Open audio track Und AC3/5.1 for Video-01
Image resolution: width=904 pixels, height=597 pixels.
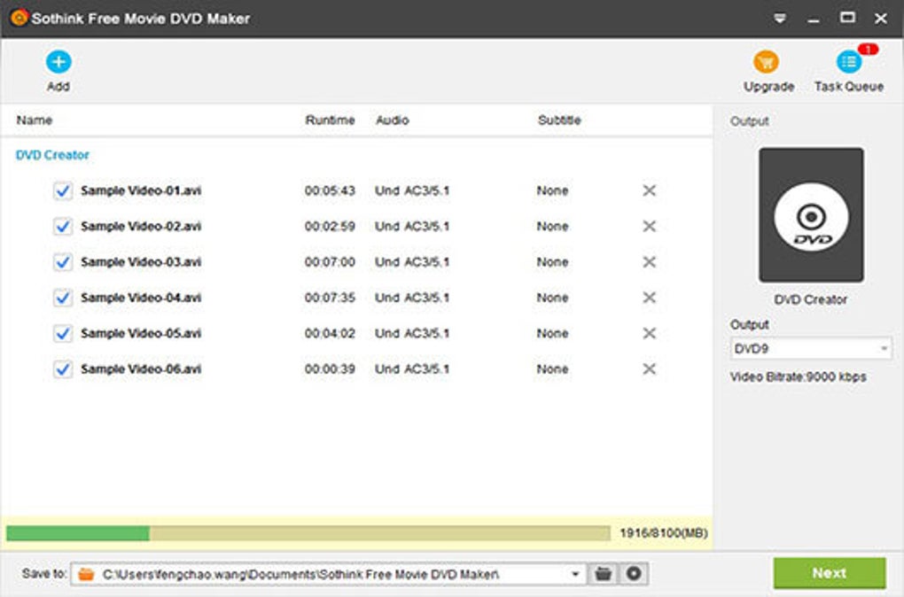coord(411,190)
